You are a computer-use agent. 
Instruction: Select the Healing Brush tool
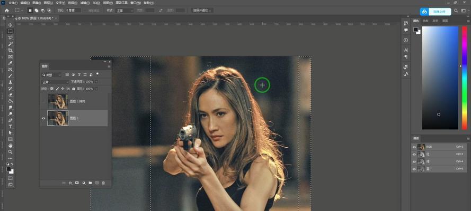point(10,69)
